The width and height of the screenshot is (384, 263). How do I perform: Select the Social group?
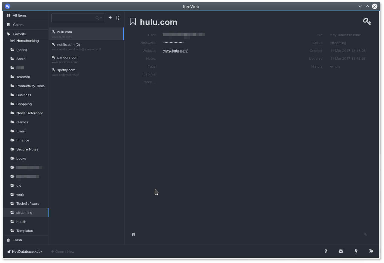click(x=26, y=59)
